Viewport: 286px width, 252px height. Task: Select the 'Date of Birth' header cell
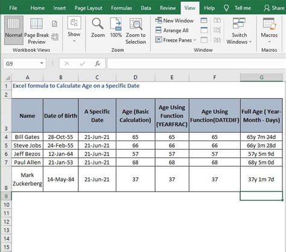(60, 116)
